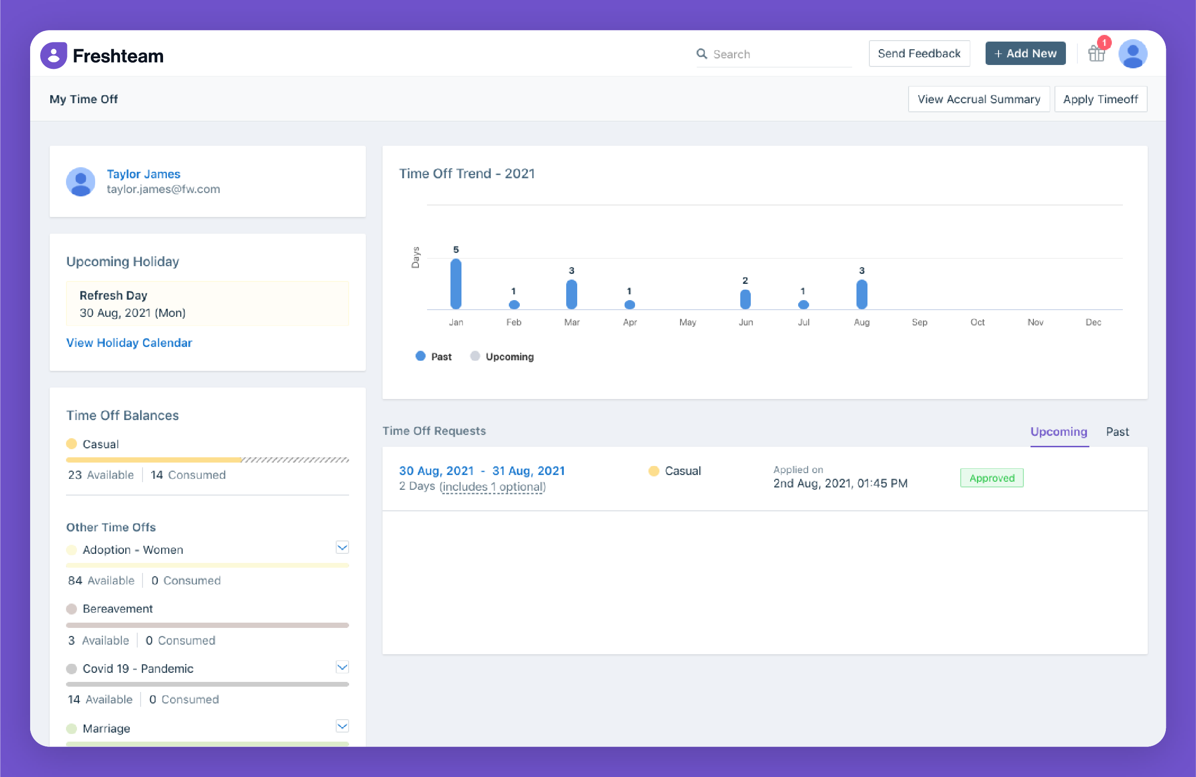The image size is (1196, 777).
Task: Click the user profile avatar icon
Action: 1132,54
